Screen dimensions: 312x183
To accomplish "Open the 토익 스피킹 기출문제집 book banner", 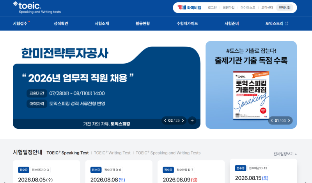I will click(251, 85).
